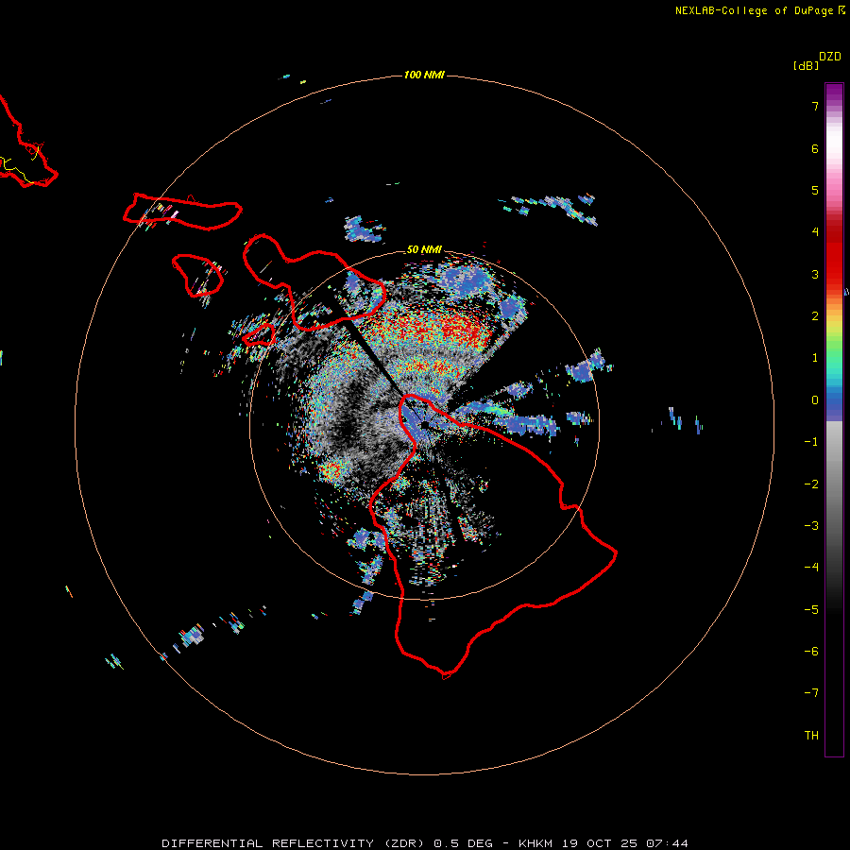Click the 5 value on color scale
The width and height of the screenshot is (850, 850).
[x=815, y=190]
